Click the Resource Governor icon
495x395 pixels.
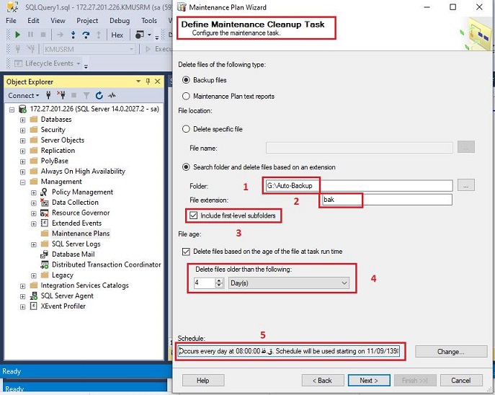coord(45,213)
